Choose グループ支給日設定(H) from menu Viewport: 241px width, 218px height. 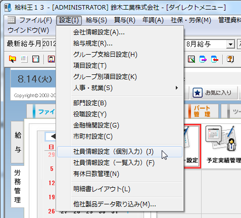tap(120, 55)
